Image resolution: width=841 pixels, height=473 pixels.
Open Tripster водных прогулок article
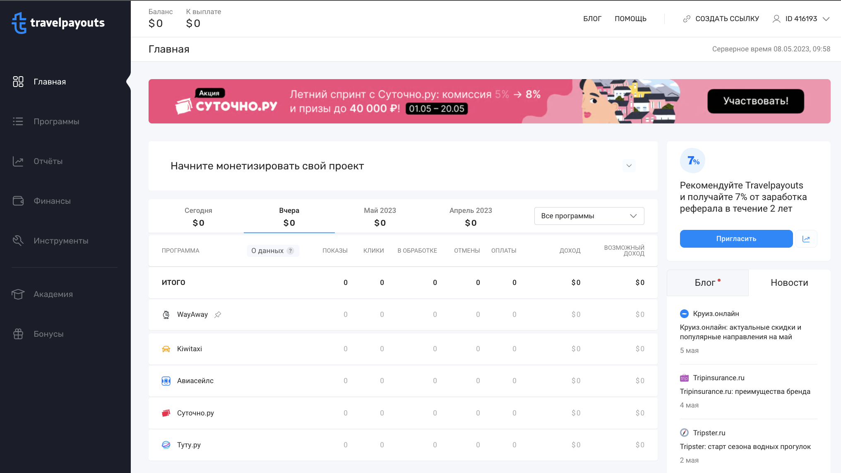pos(745,446)
